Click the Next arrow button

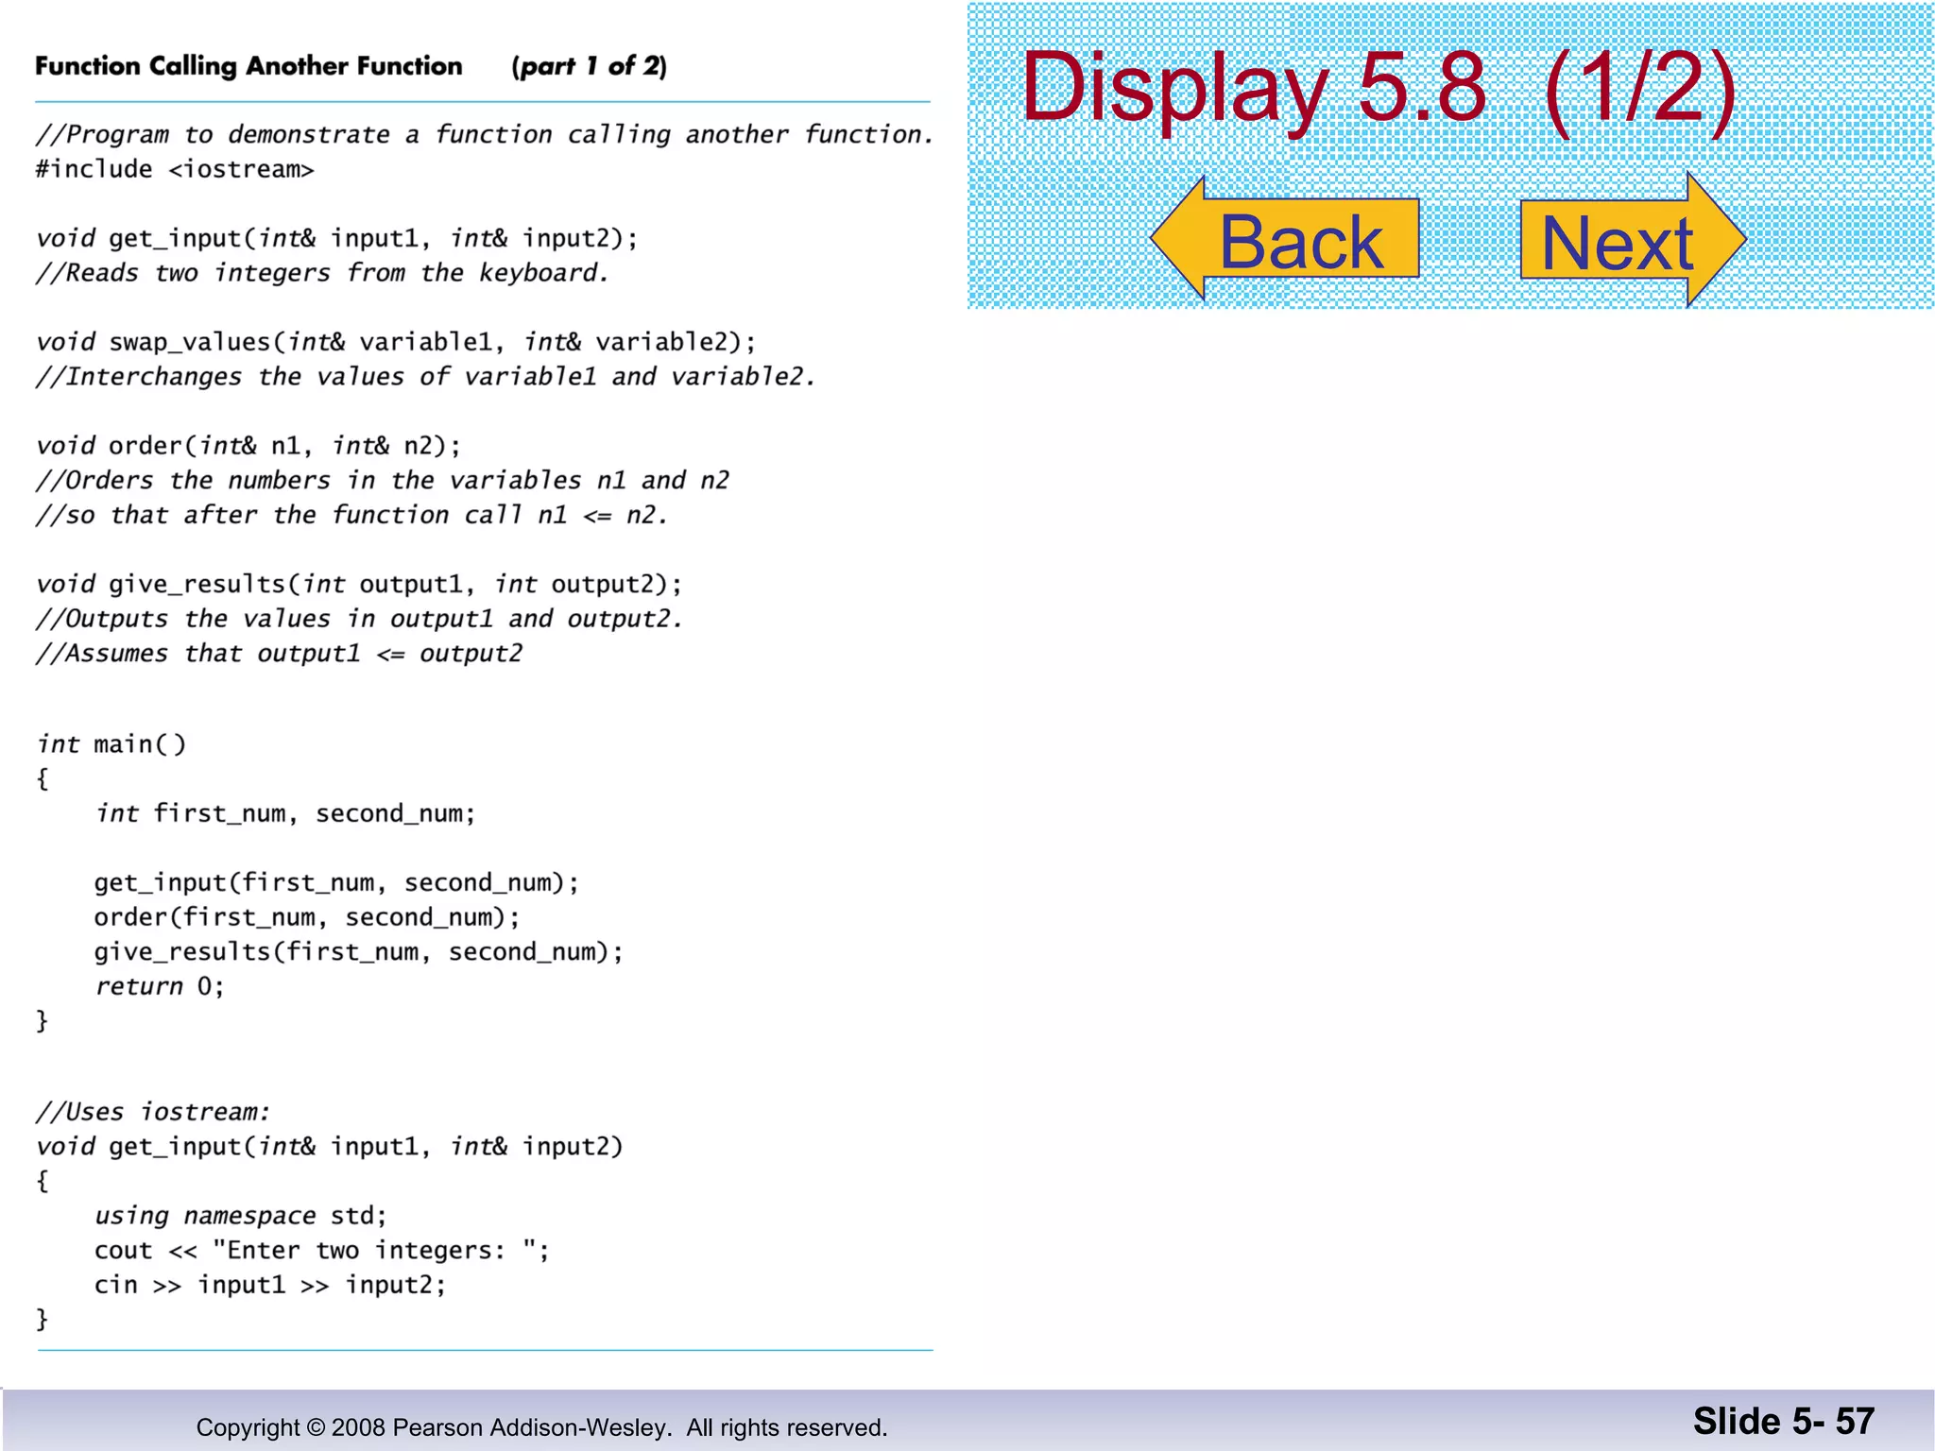[1633, 240]
